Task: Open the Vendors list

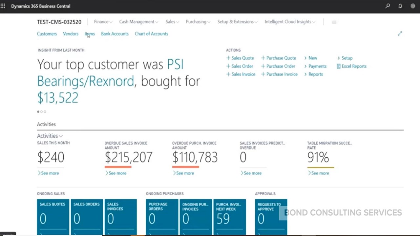Action: (71, 34)
